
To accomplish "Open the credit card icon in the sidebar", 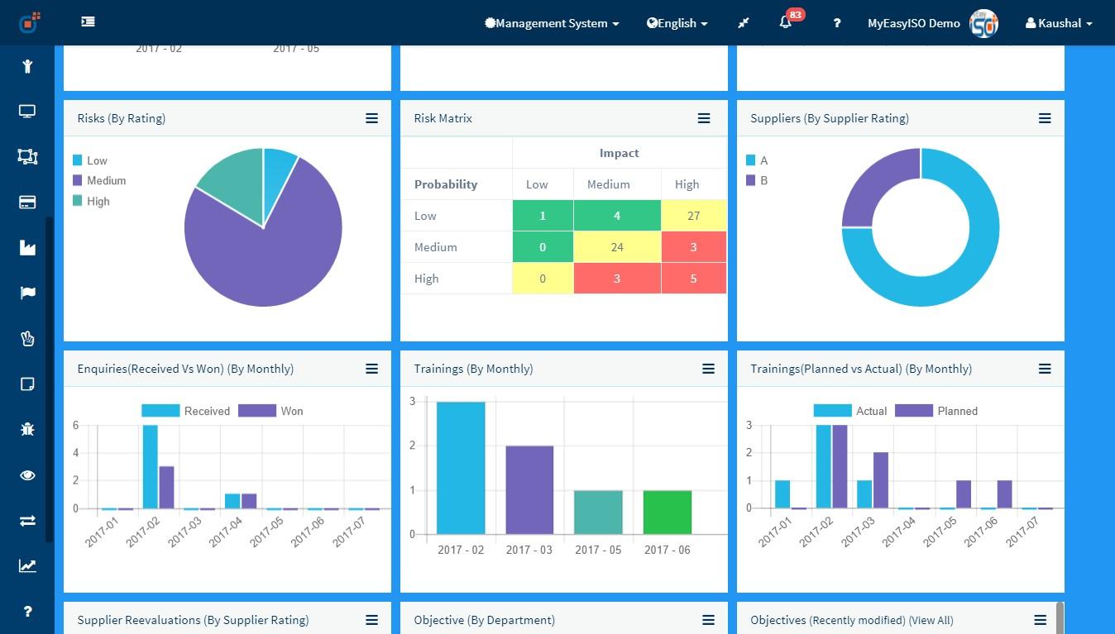I will point(27,202).
